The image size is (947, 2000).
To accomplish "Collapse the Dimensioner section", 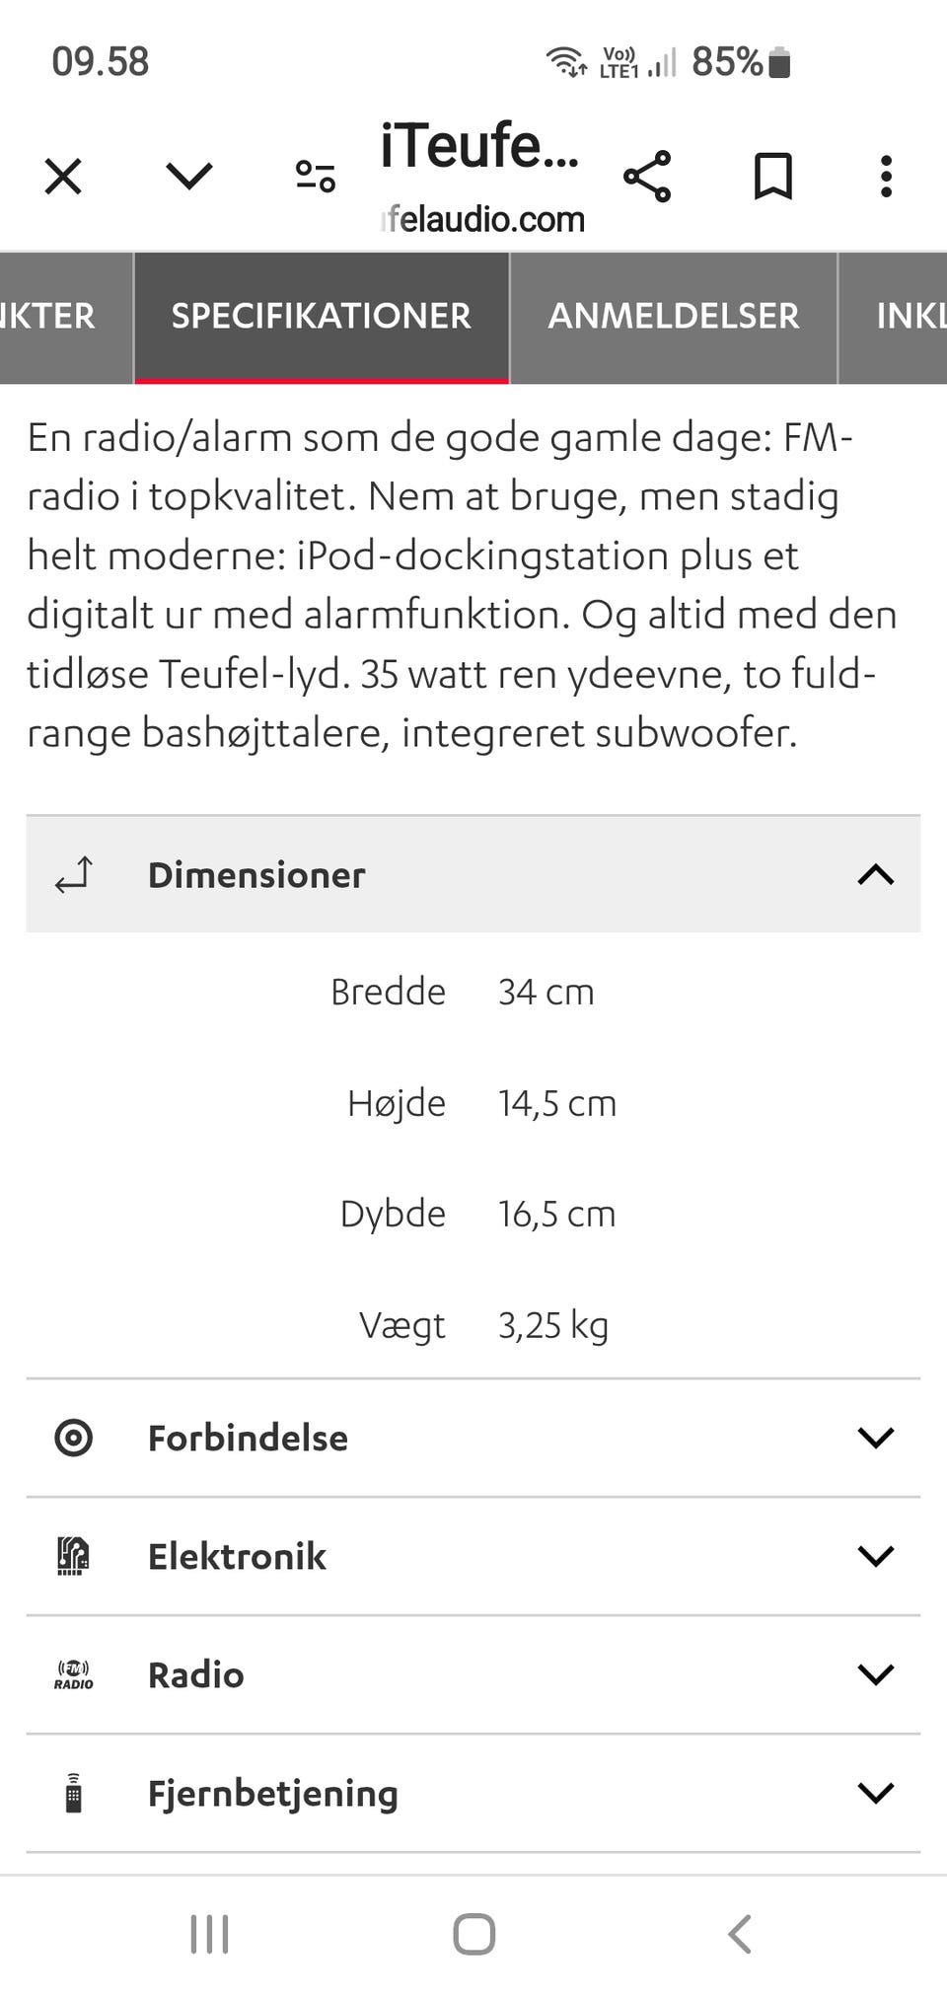I will (x=875, y=875).
